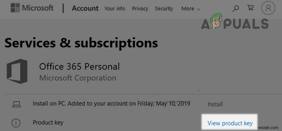
Task: Click the Services & subscriptions heading
Action: pos(81,43)
